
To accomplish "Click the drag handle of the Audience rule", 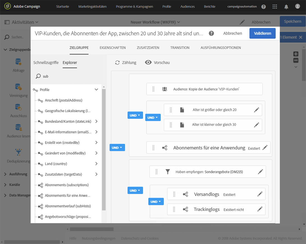I will pos(153,89).
